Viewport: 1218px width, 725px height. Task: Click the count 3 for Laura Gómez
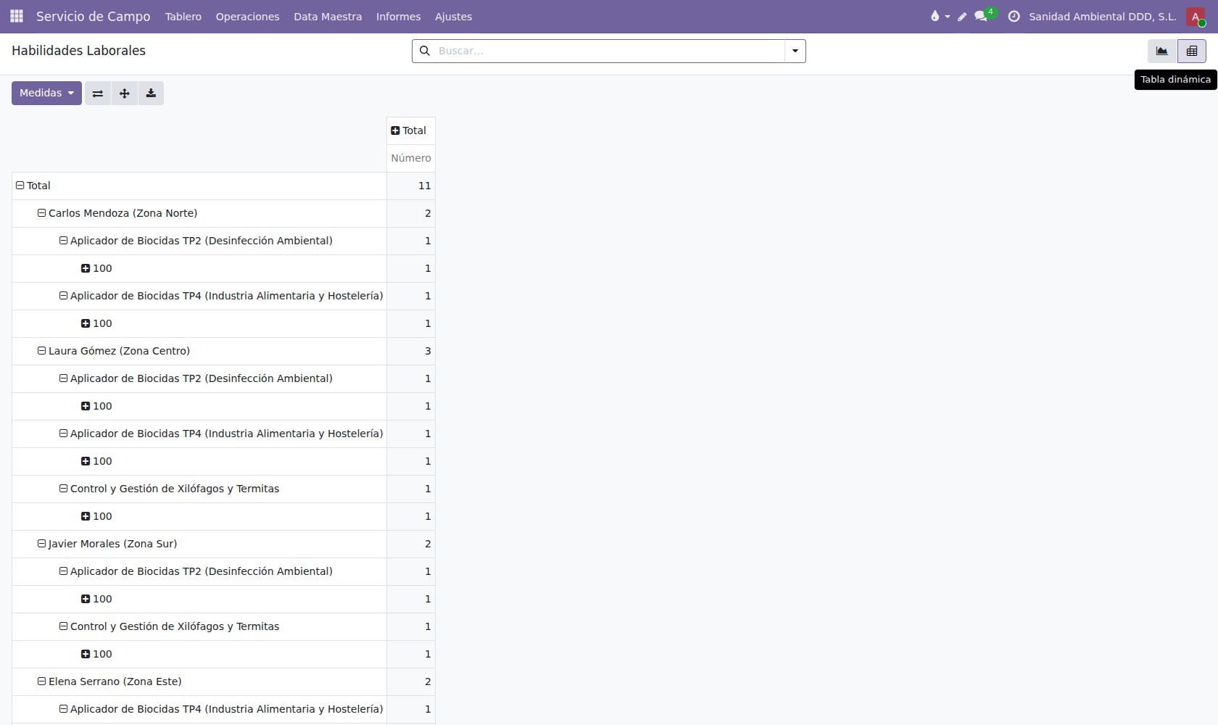point(411,351)
